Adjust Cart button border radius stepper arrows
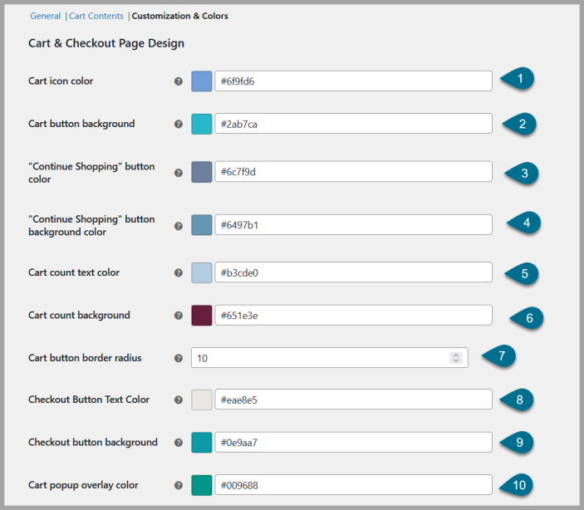The image size is (584, 510). tap(455, 358)
